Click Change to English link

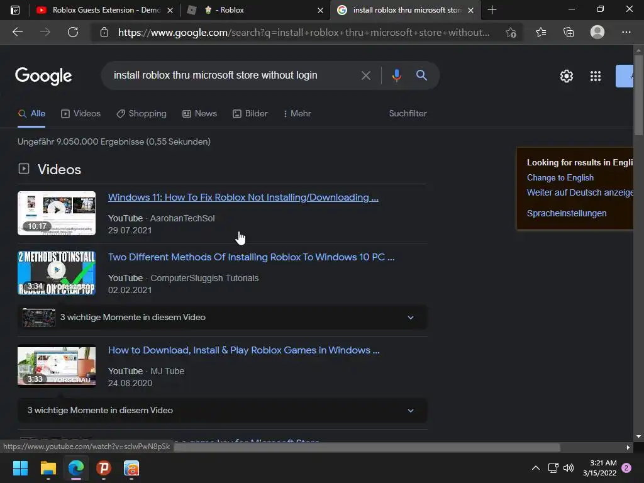560,177
